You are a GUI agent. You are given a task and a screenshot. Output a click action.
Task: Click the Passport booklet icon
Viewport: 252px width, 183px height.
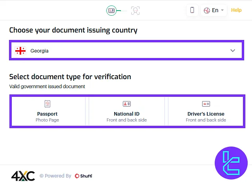pyautogui.click(x=47, y=104)
